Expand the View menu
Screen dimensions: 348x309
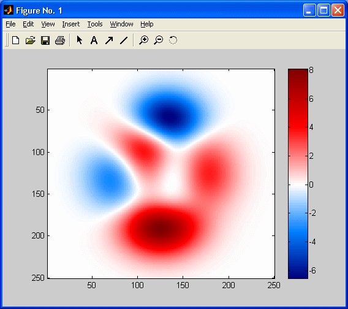[x=48, y=24]
